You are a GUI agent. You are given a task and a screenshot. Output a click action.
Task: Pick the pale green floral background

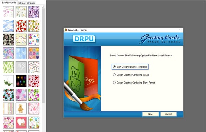coord(21,12)
